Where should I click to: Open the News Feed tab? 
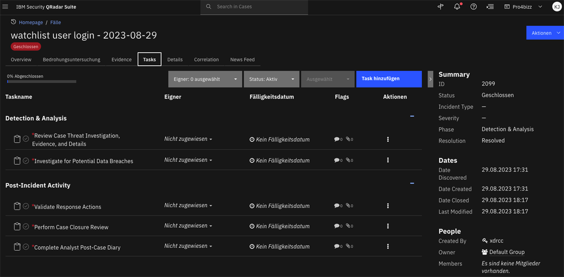point(242,60)
